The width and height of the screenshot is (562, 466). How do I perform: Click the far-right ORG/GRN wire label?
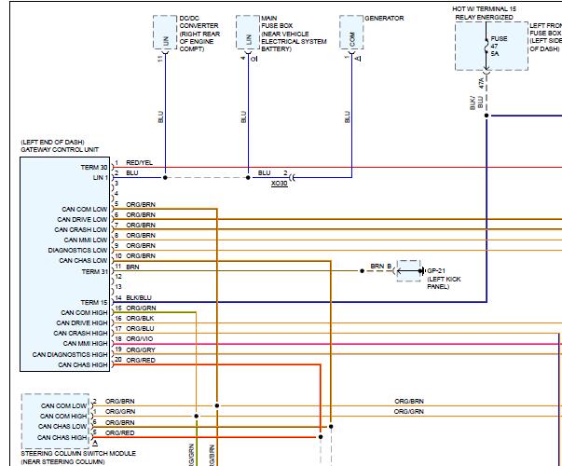408,412
